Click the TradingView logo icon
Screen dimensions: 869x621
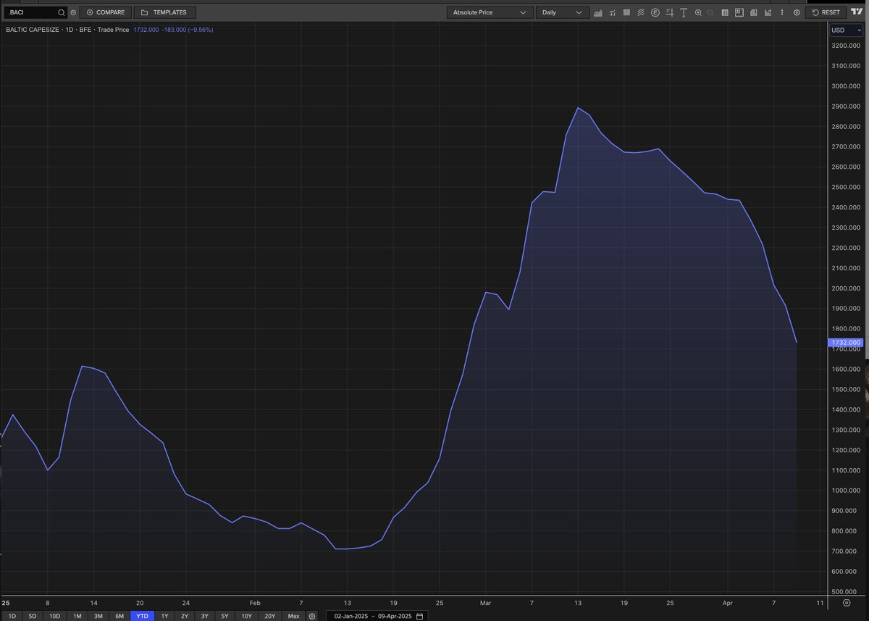(857, 12)
